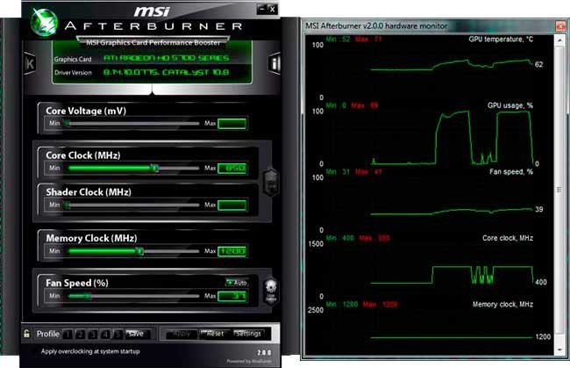Image resolution: width=570 pixels, height=368 pixels.
Task: Select profile slot 3
Action: point(93,334)
